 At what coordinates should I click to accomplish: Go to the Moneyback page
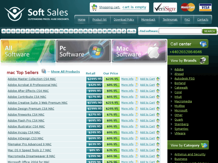tap(148, 19)
